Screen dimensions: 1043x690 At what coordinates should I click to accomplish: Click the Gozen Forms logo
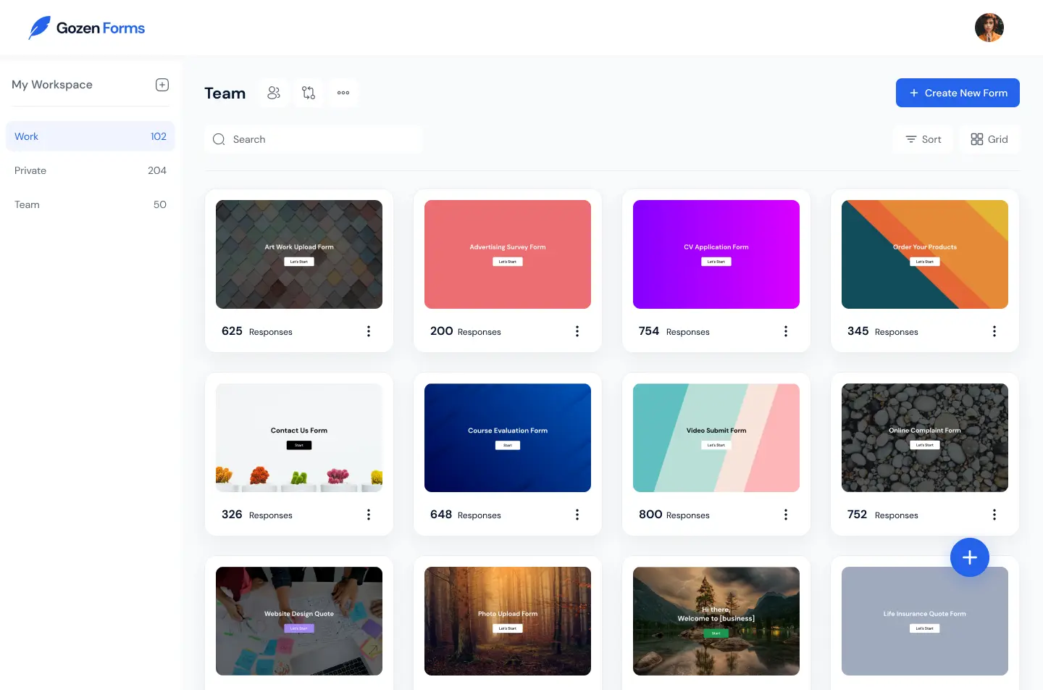click(x=86, y=28)
